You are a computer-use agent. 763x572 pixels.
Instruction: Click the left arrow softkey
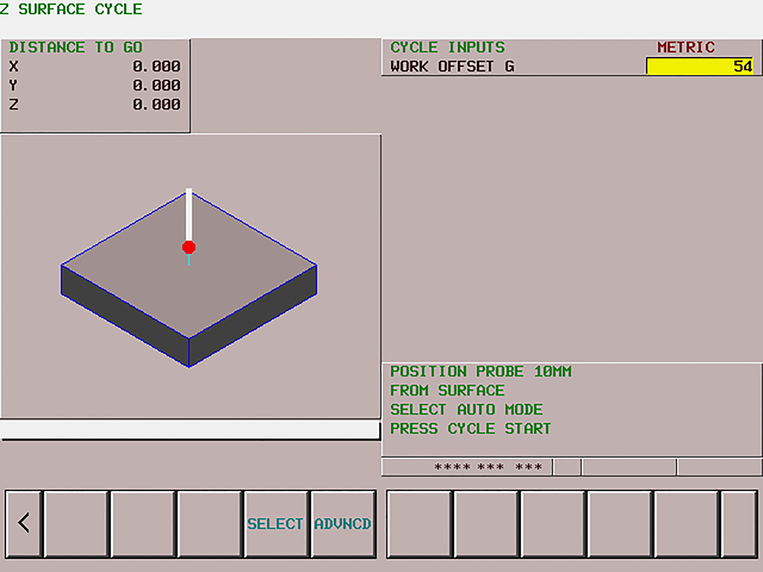click(x=23, y=523)
